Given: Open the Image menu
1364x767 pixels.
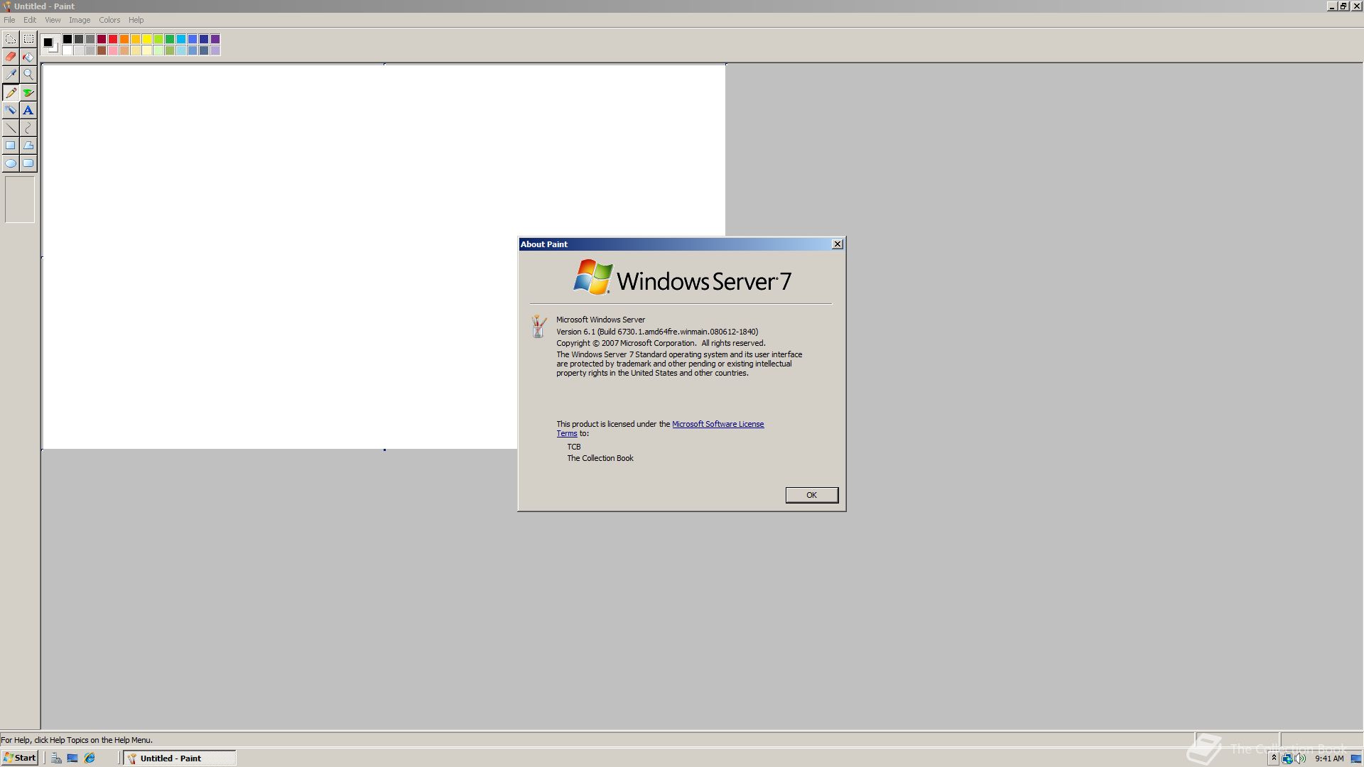Looking at the screenshot, I should click(x=80, y=20).
